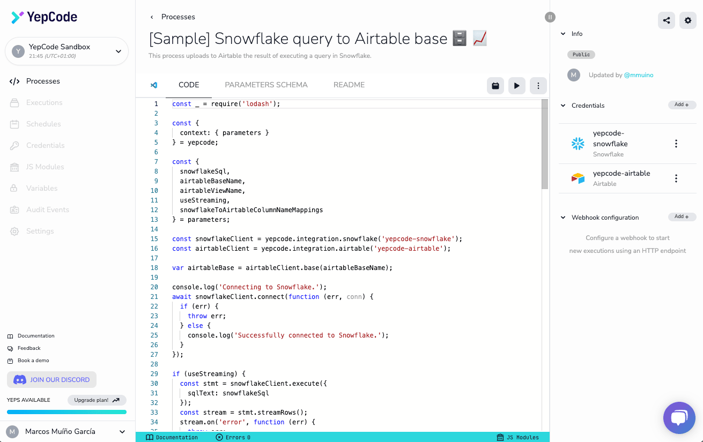Click the code editor vertical scrollbar
This screenshot has width=703, height=442.
pyautogui.click(x=545, y=144)
